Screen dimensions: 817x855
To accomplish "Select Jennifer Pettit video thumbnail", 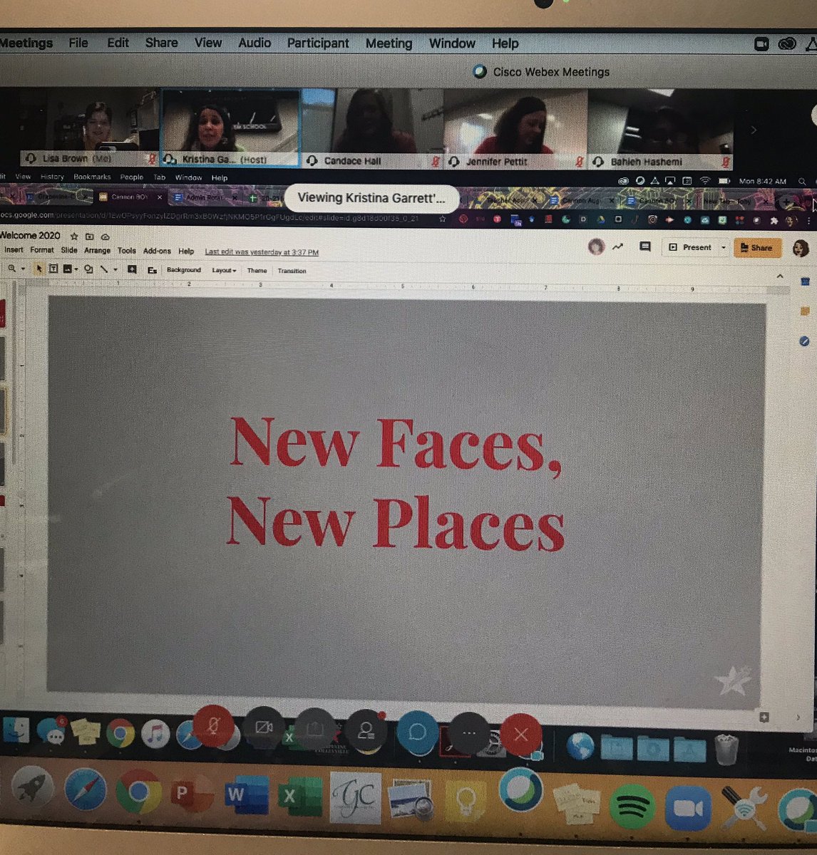I will pos(515,130).
